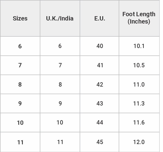The image size is (163, 152).
Task: Click the E.U. value 44
Action: click(x=100, y=122)
